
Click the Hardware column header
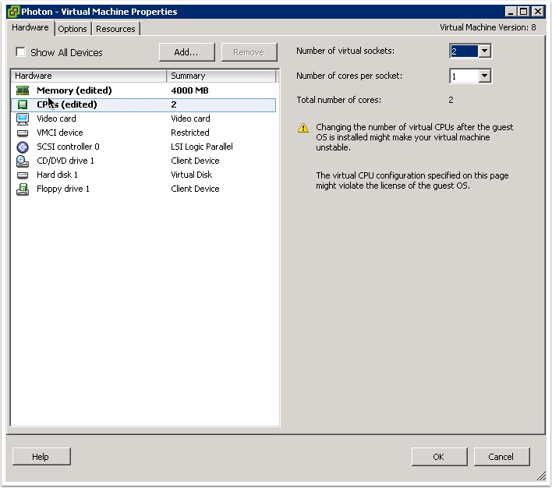(x=88, y=76)
